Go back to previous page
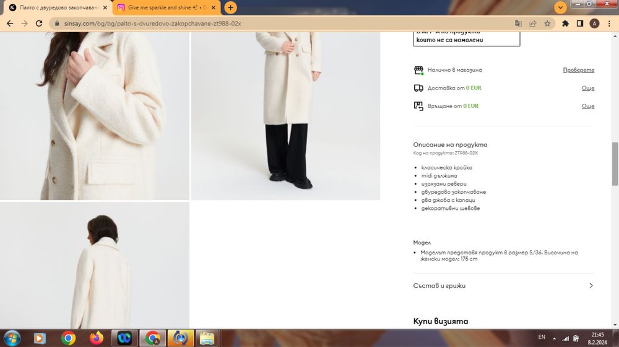Screen dimensions: 619x347 point(11,23)
